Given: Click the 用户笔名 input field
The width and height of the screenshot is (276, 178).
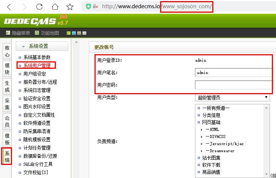Looking at the screenshot, I should 234,73.
